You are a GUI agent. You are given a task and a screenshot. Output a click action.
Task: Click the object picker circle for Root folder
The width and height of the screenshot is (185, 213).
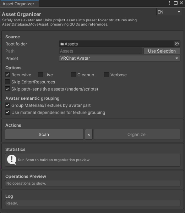[177, 44]
